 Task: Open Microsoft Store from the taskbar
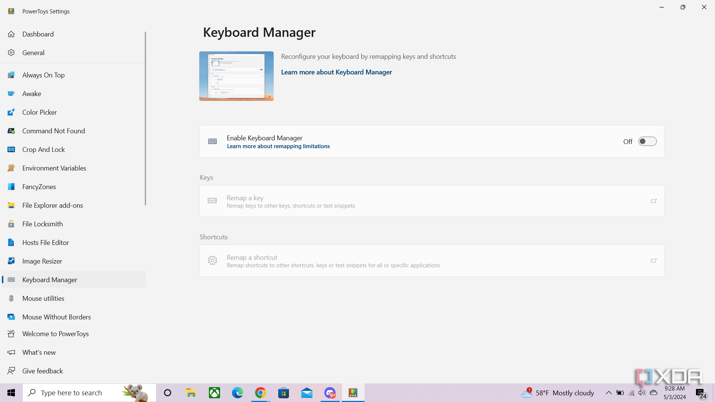pyautogui.click(x=284, y=393)
